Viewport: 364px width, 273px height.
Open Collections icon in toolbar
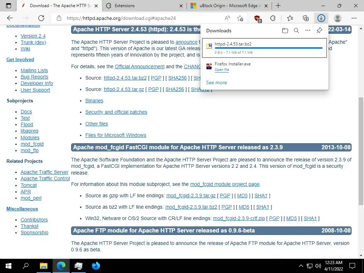point(306,18)
